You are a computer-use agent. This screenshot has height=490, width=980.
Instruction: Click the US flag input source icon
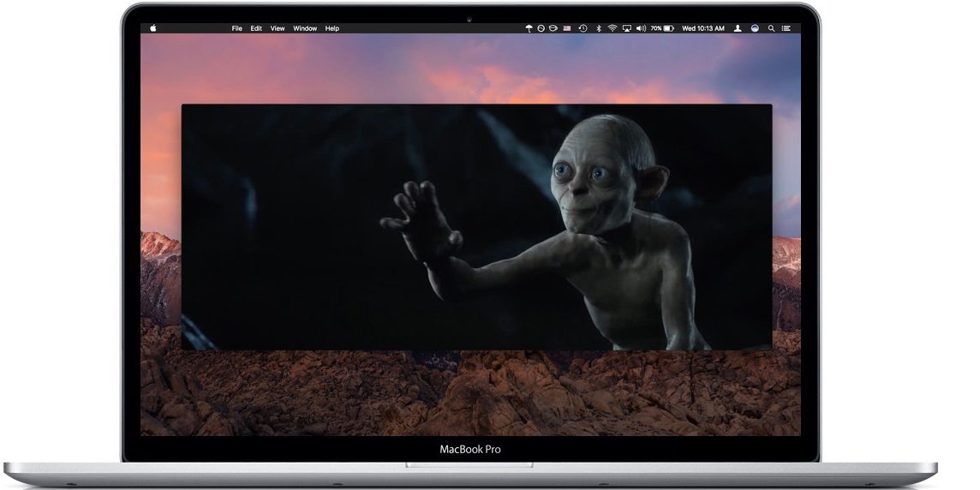(x=567, y=28)
